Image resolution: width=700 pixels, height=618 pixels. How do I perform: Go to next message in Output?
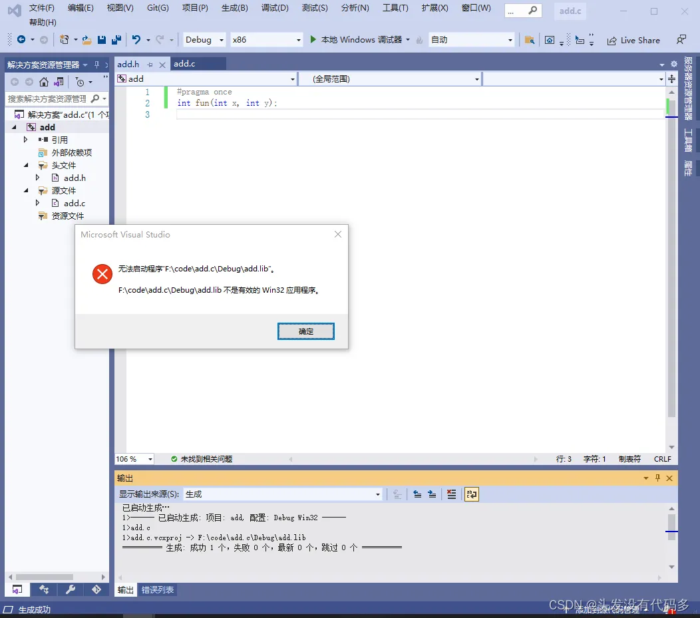click(x=432, y=494)
